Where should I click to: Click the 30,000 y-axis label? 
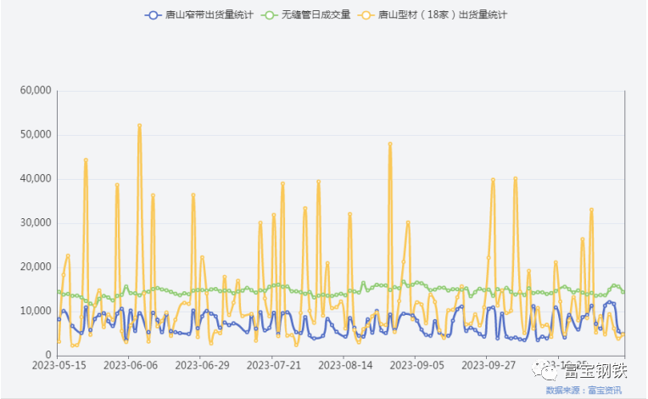tap(36, 223)
